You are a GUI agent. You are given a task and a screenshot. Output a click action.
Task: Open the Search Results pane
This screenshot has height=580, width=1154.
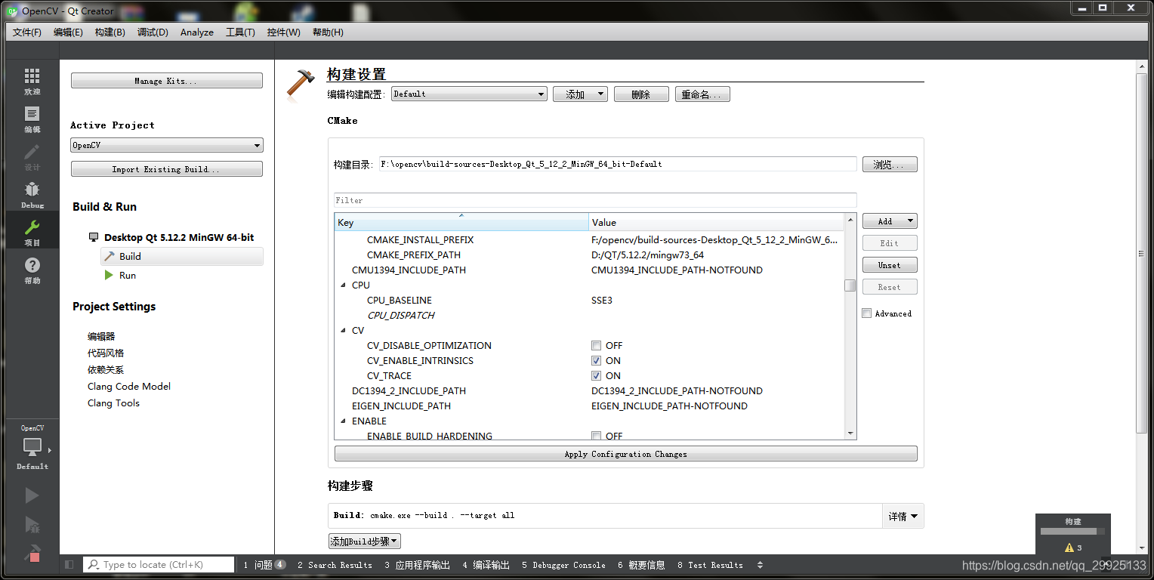(335, 565)
